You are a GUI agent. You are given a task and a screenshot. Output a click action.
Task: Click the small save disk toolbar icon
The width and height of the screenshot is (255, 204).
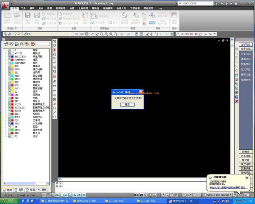pos(87,34)
